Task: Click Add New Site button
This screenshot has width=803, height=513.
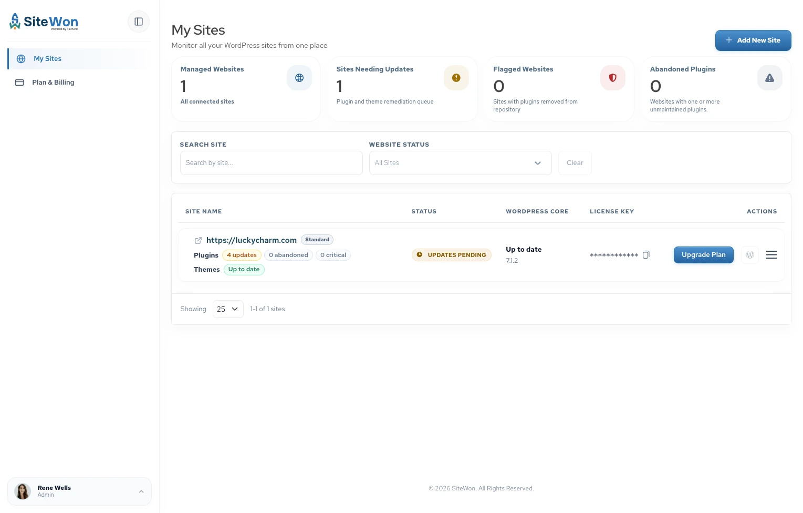Action: coord(753,40)
